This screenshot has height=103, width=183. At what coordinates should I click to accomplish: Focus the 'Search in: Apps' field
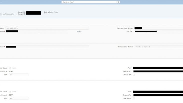[89, 2]
